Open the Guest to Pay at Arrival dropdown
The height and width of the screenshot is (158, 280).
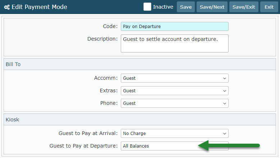point(174,133)
